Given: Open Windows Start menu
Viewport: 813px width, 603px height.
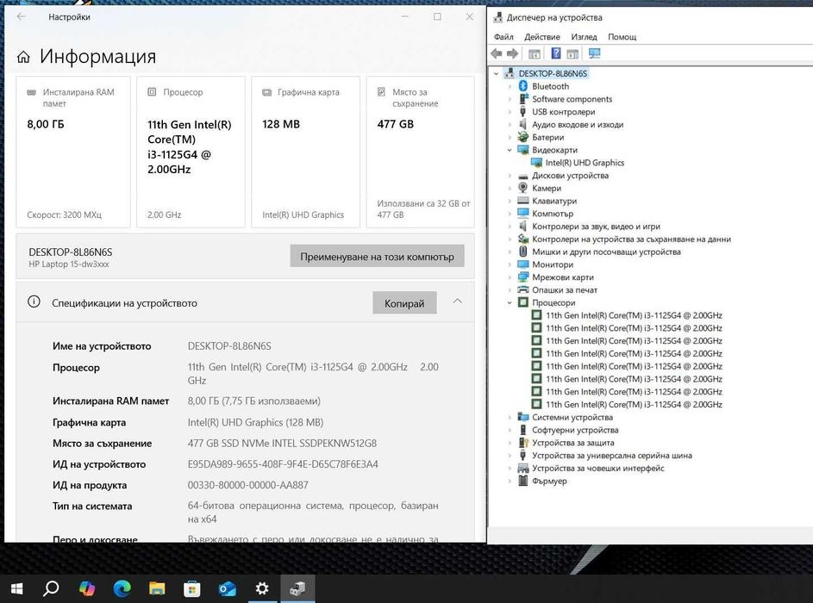Looking at the screenshot, I should pyautogui.click(x=16, y=588).
